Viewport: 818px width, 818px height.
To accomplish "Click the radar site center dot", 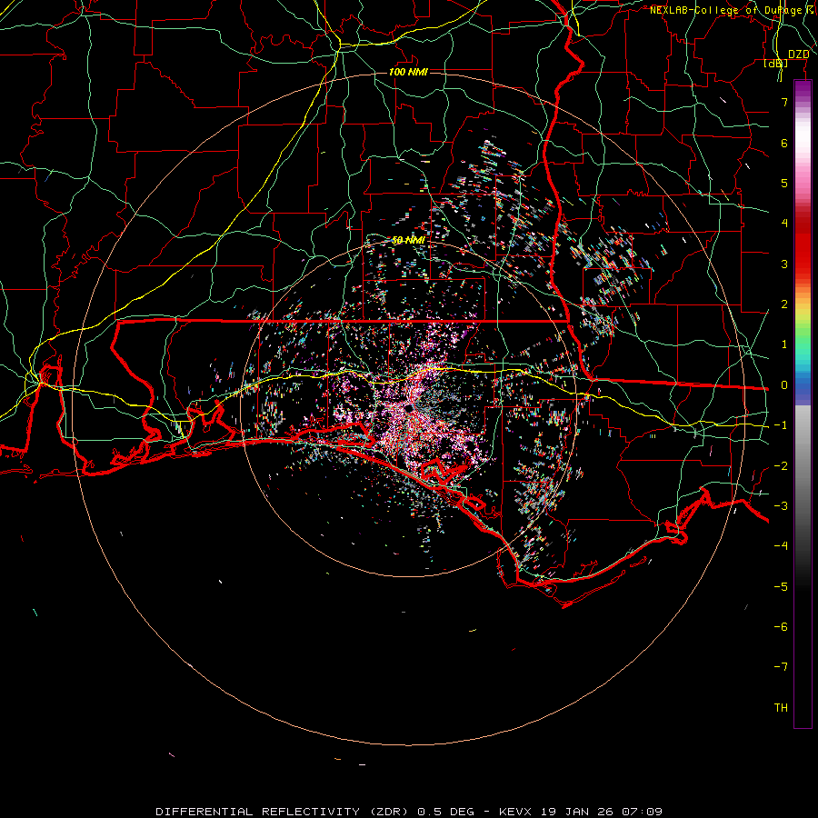I will (x=409, y=408).
